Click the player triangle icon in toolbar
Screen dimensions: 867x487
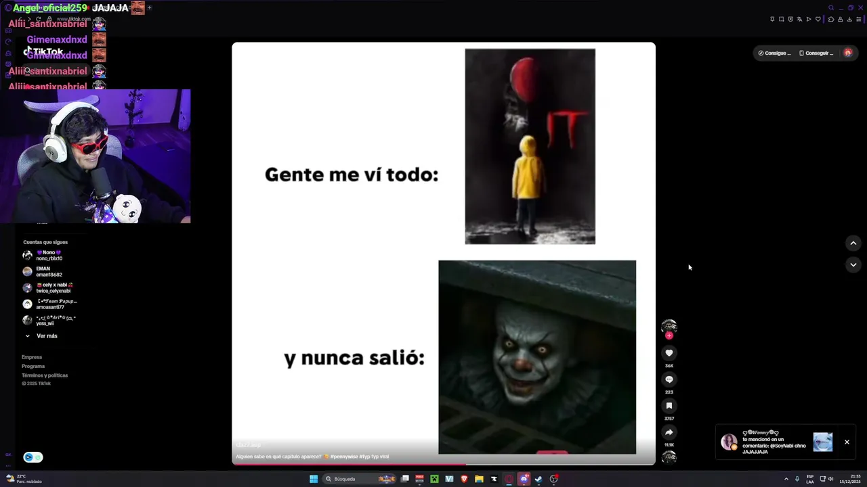pyautogui.click(x=809, y=19)
